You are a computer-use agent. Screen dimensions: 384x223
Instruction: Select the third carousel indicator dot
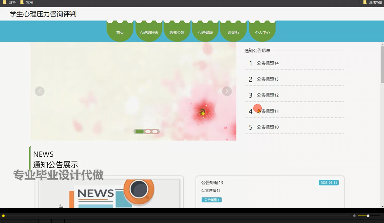pos(155,131)
